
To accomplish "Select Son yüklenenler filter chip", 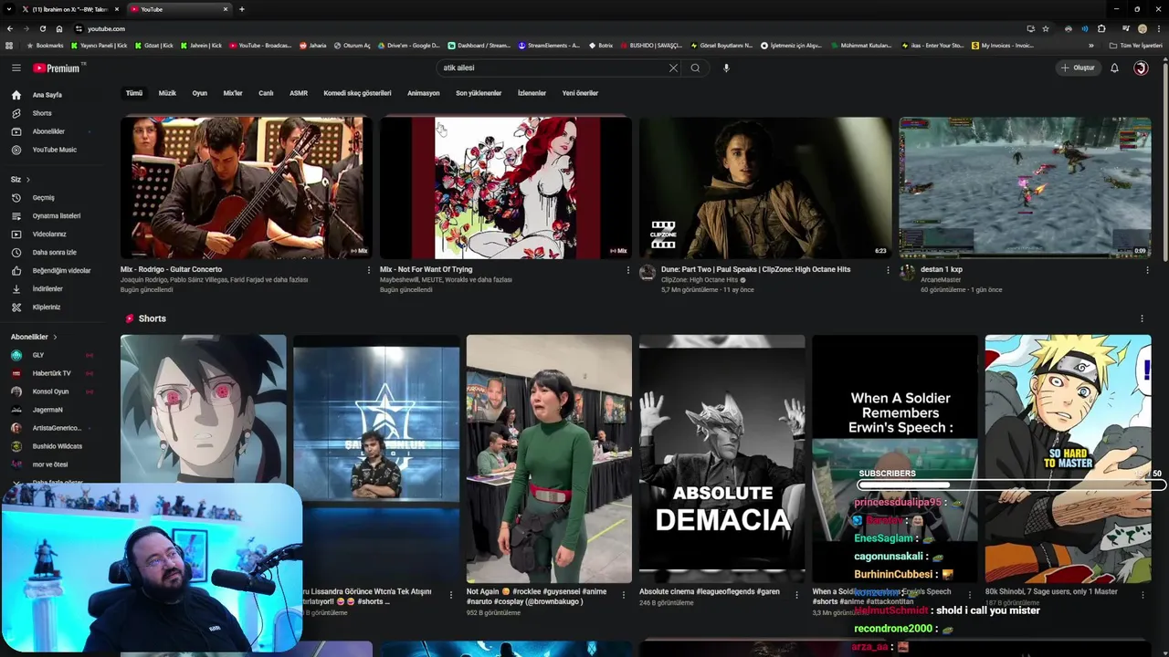I will point(479,93).
